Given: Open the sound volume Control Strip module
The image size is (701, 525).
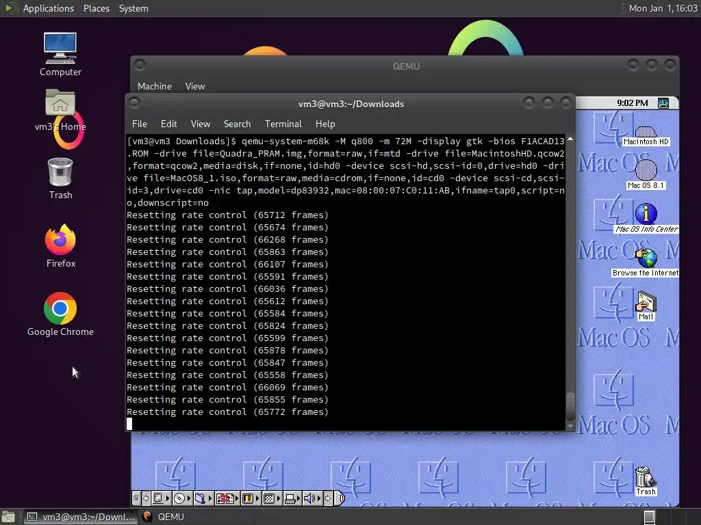Looking at the screenshot, I should coord(313,498).
